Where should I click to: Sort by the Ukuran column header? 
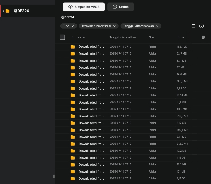point(181,37)
